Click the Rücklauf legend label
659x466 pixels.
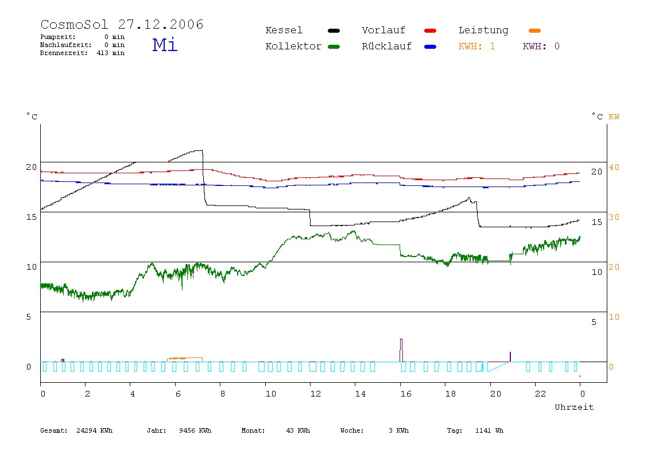[387, 46]
